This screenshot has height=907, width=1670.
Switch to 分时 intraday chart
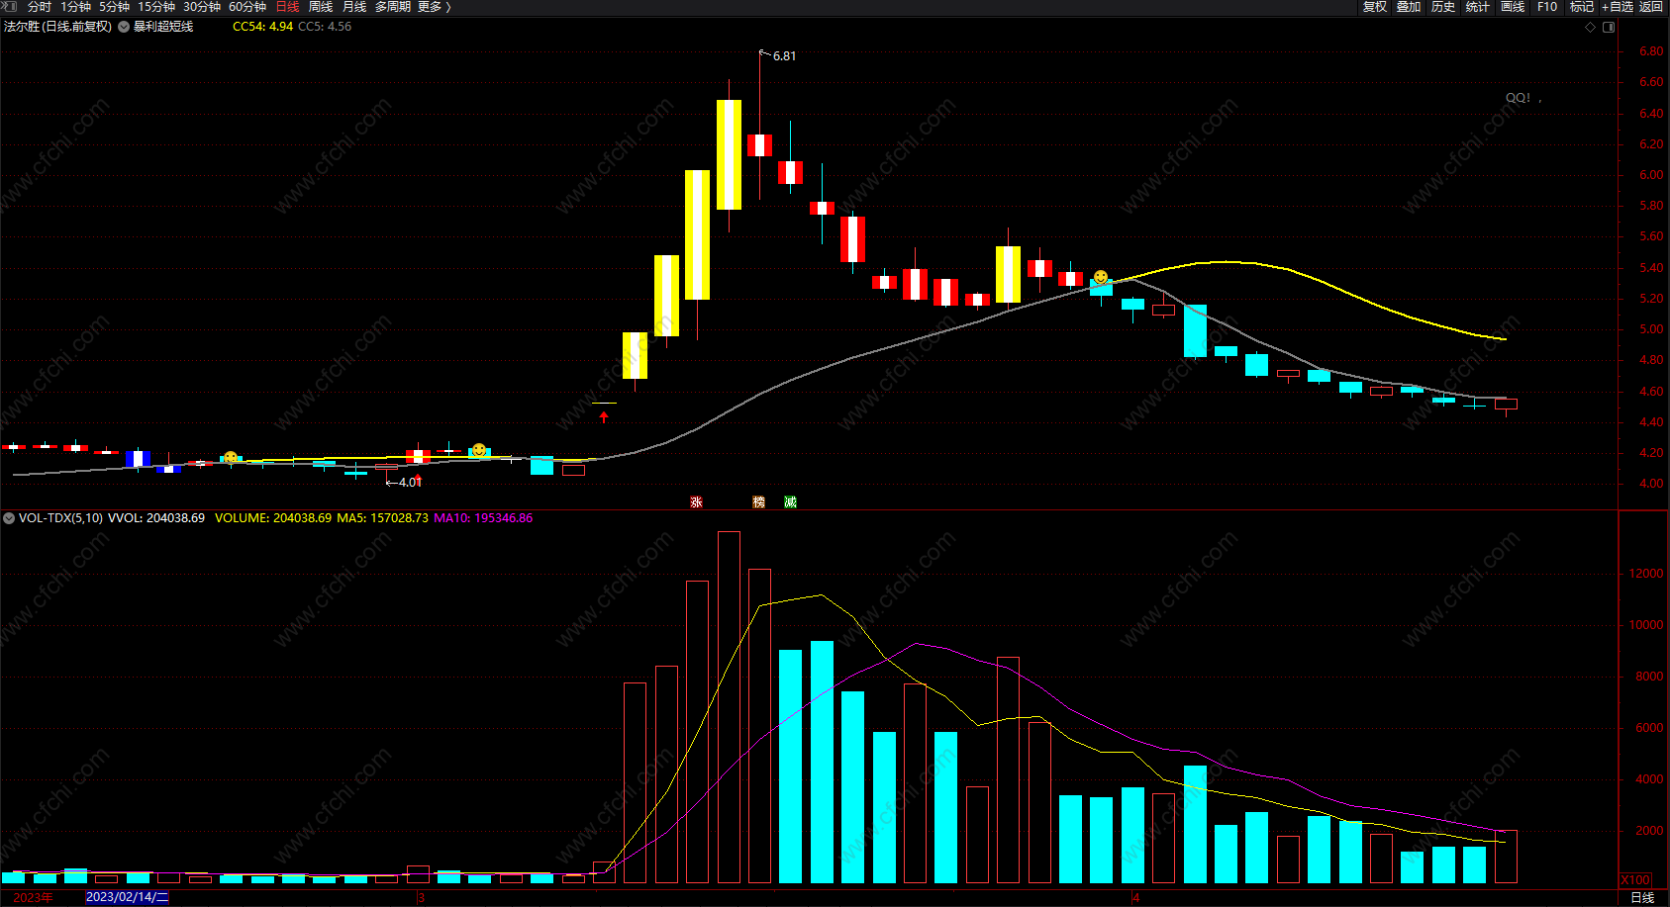pyautogui.click(x=40, y=7)
